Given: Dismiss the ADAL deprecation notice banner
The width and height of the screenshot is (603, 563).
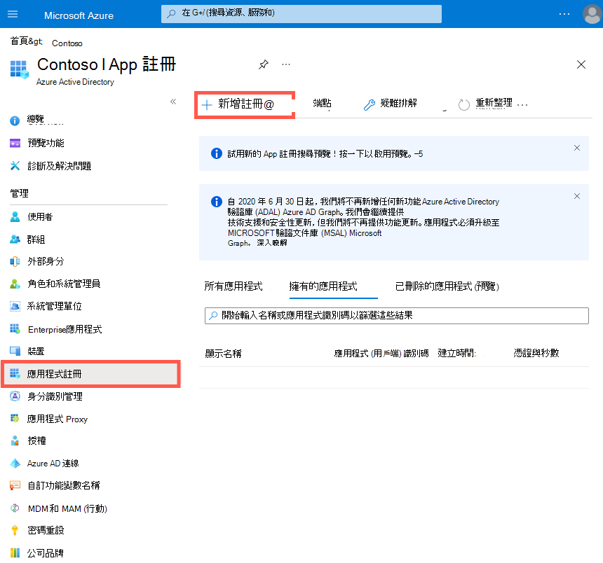Looking at the screenshot, I should 577,196.
